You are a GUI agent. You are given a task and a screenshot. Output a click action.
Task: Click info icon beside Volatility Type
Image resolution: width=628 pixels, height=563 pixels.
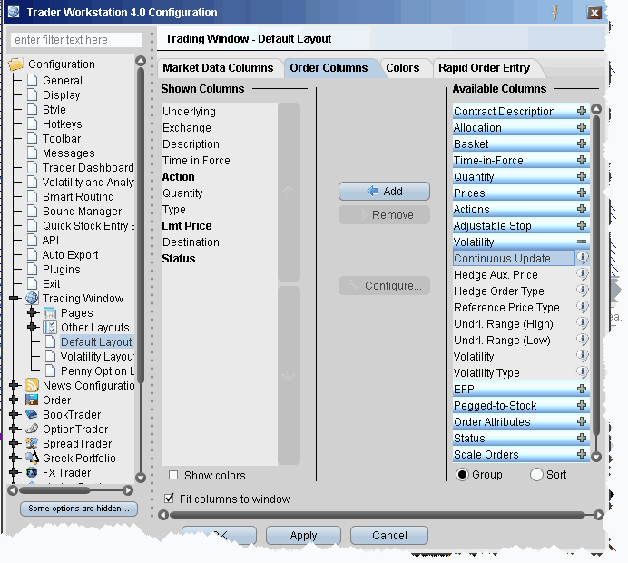click(583, 372)
